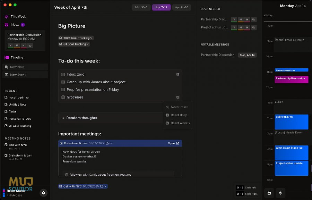Check Prep for presentation on Friday
The image size is (312, 200).
point(63,90)
